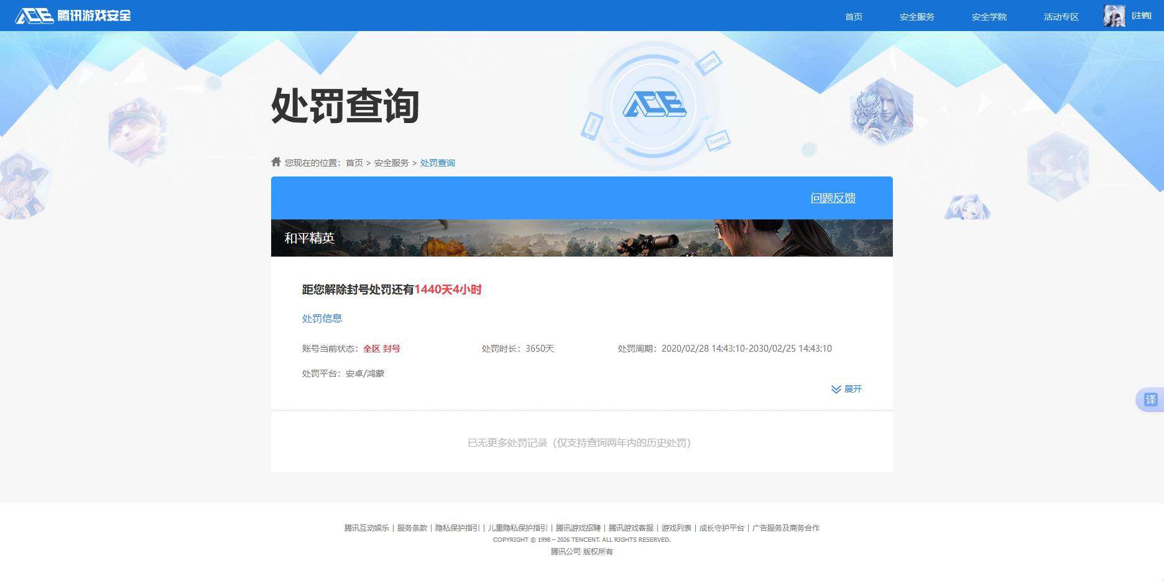1164x581 pixels.
Task: Expand the 展开 penalty details section
Action: coord(852,389)
